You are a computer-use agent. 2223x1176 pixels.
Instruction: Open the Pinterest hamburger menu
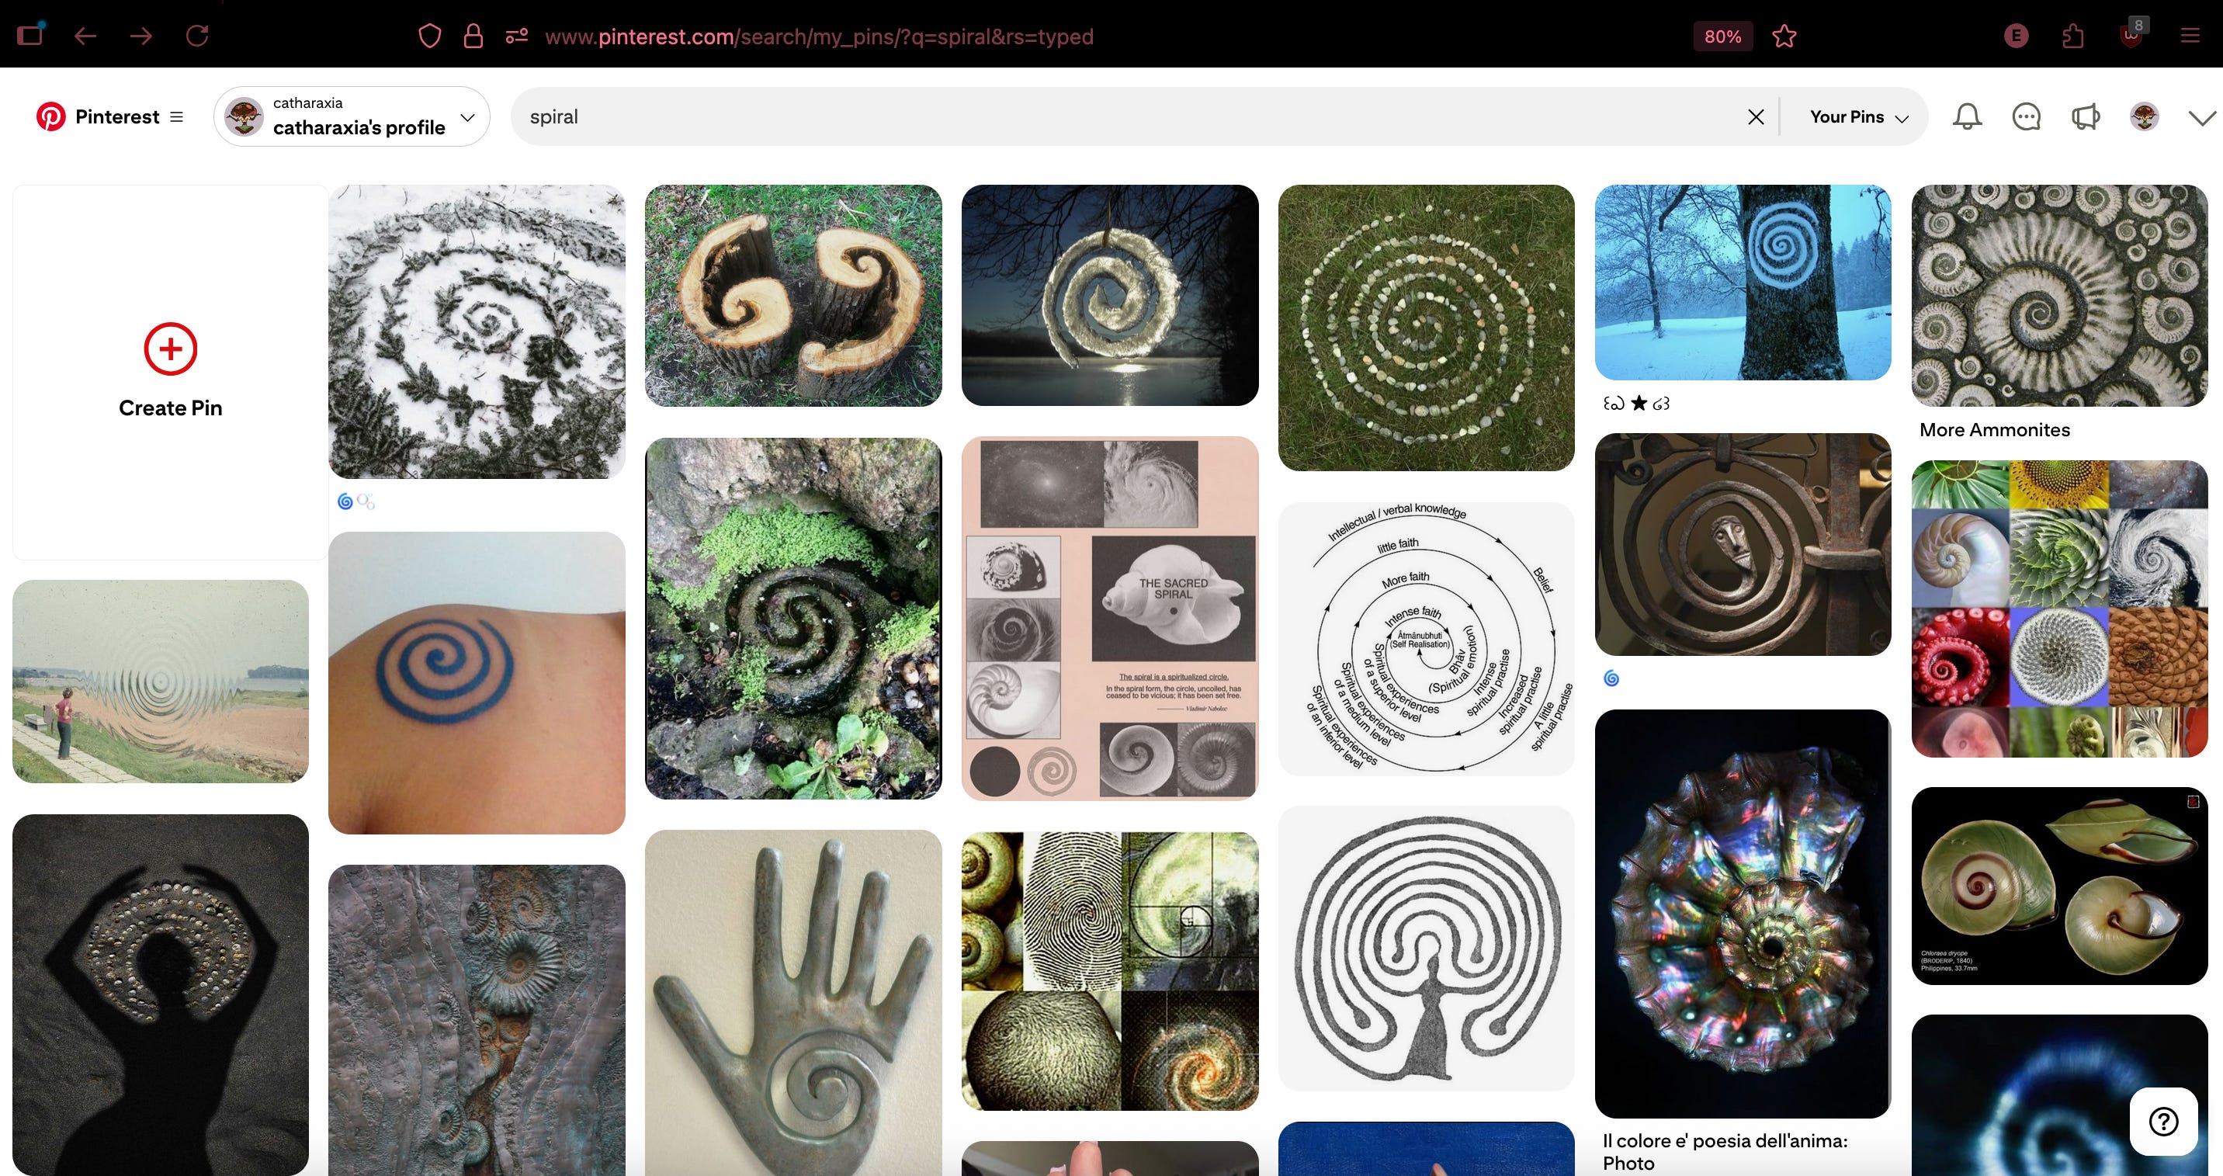tap(177, 116)
